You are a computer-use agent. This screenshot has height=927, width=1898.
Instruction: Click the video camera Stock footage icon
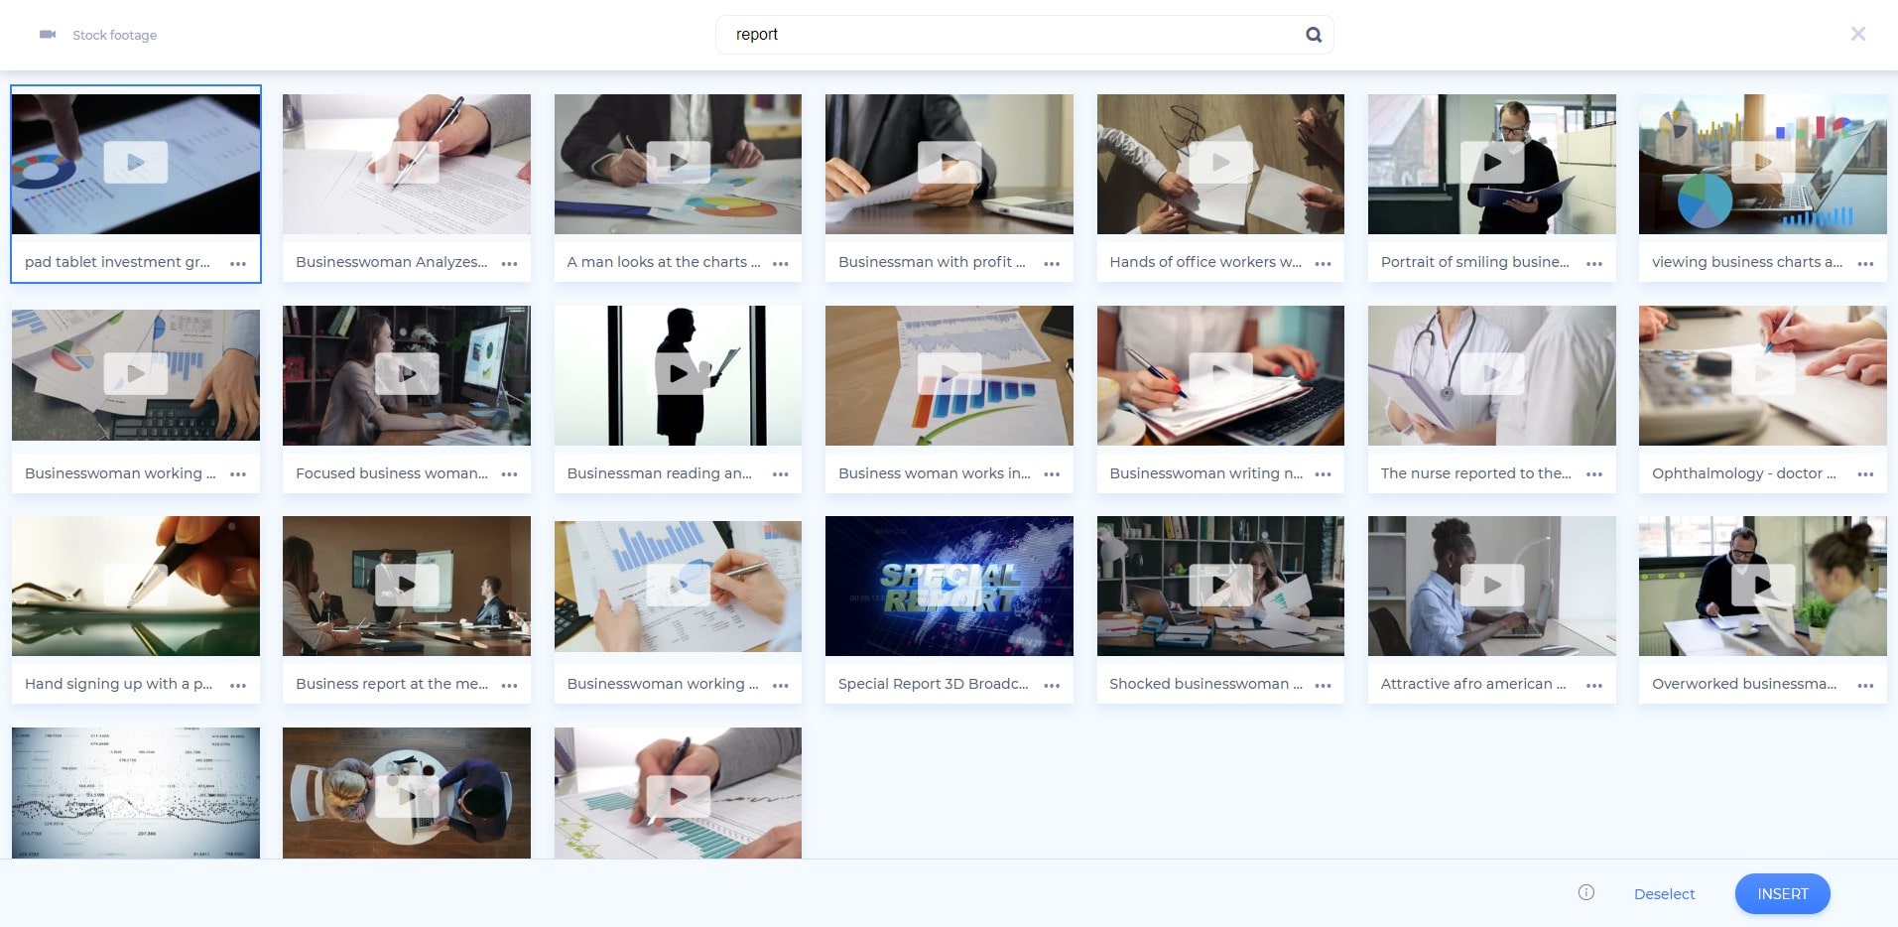click(47, 34)
